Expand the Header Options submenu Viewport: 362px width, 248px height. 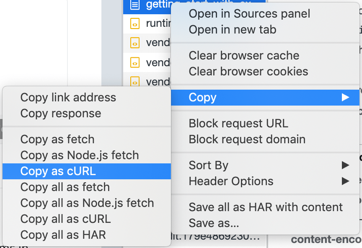[x=345, y=181]
